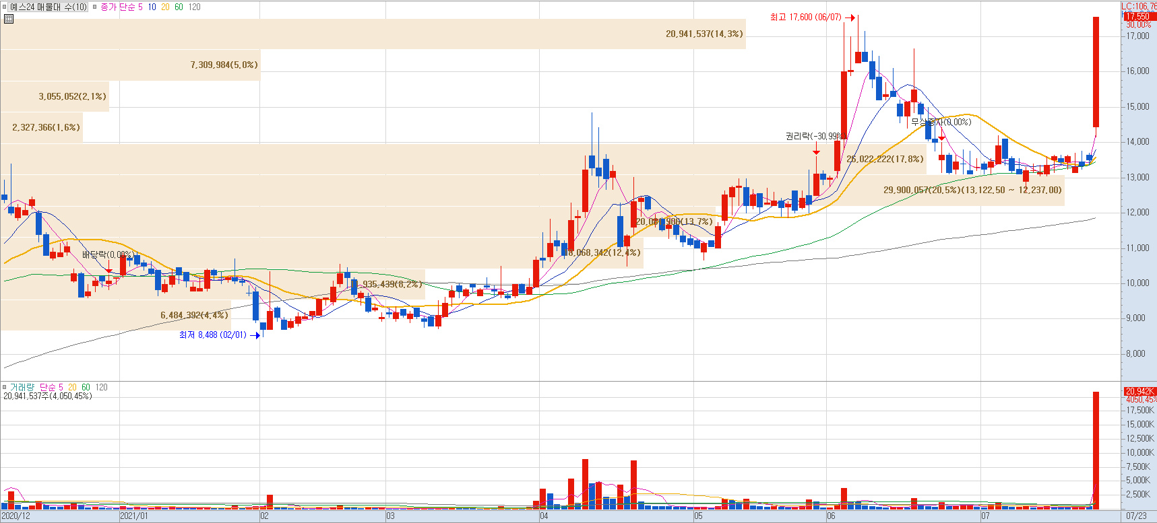Click the 20,942K volume axis tag
The width and height of the screenshot is (1157, 523).
[1139, 391]
